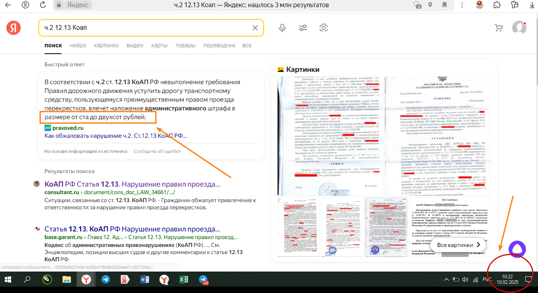Click 'Все картинки' button

click(x=458, y=245)
